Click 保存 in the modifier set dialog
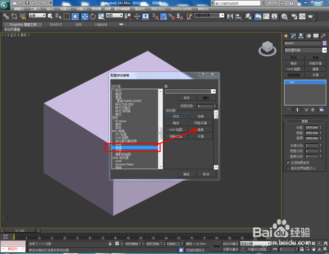Image resolution: width=329 pixels, height=254 pixels. 187,98
